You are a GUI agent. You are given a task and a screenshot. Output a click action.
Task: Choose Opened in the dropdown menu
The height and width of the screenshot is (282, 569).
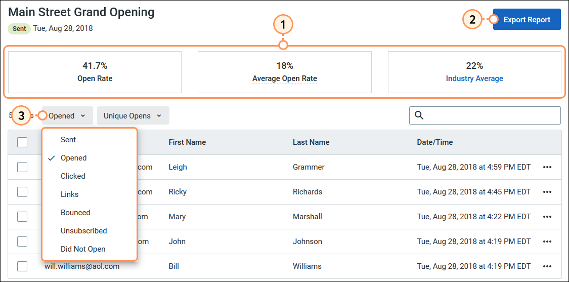74,158
